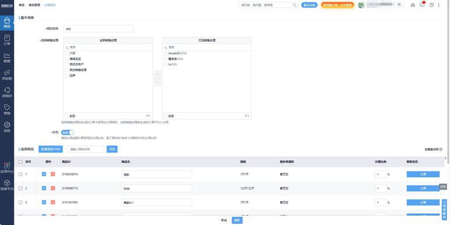Open the 数据 data chart sidebar icon
The image size is (450, 225).
[x=7, y=58]
